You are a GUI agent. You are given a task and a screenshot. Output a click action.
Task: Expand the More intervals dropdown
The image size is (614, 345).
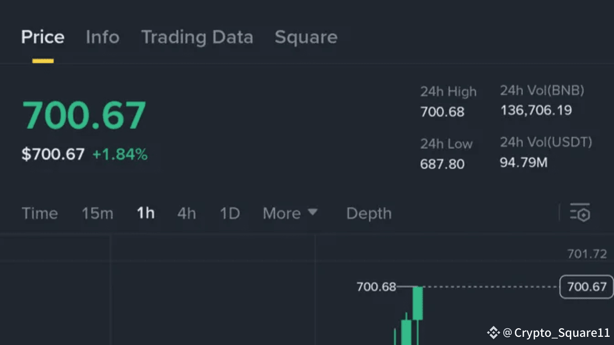290,213
